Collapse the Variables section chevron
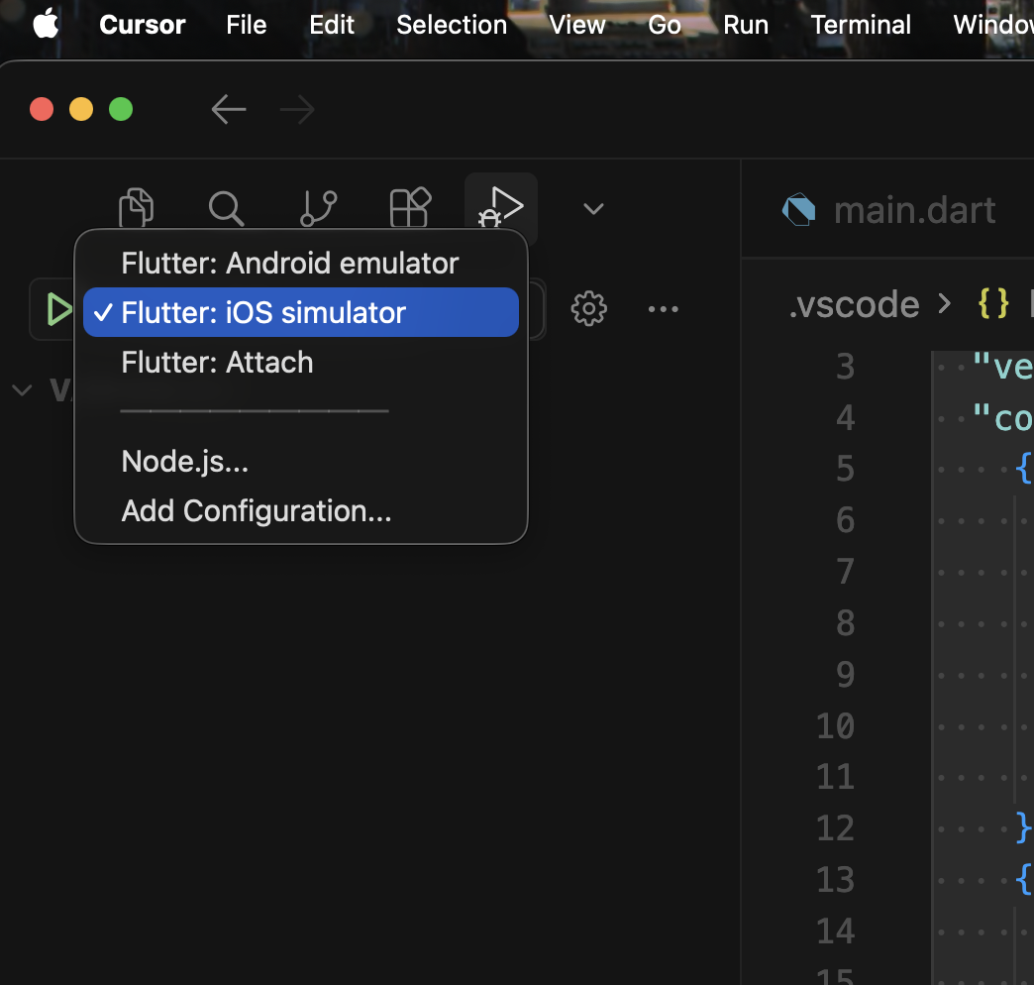 pyautogui.click(x=22, y=389)
